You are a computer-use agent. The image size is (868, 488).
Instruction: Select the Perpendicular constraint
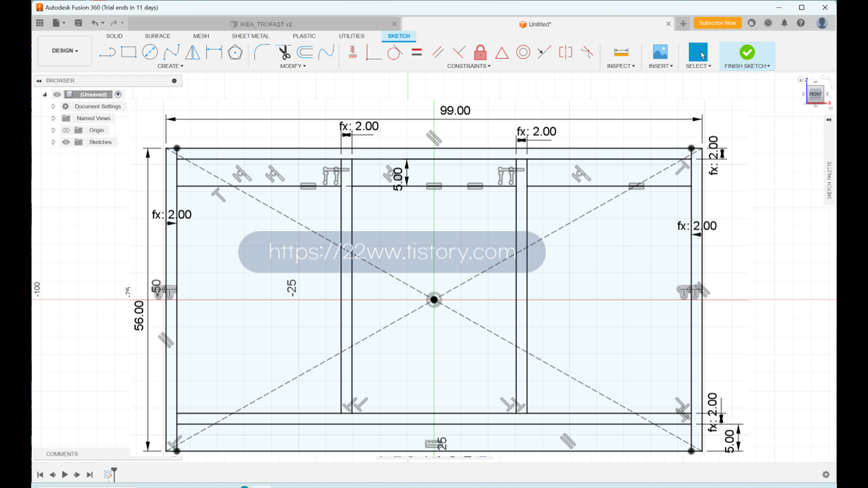coord(459,52)
